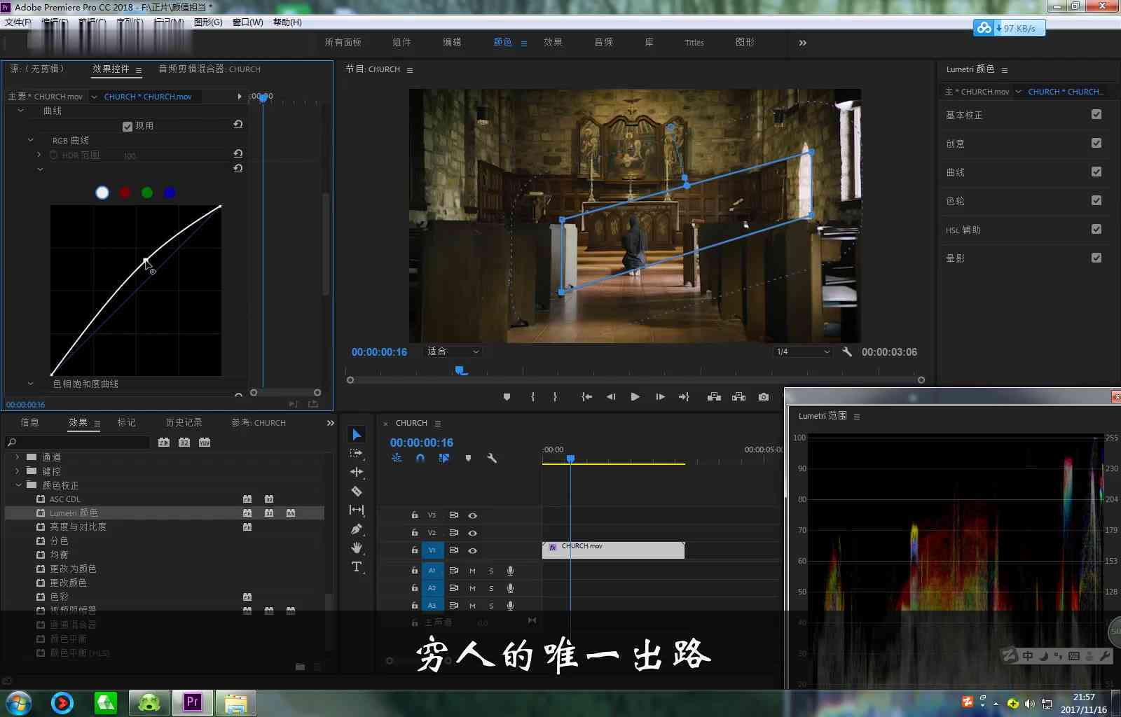Click the Extract button
The width and height of the screenshot is (1121, 717).
click(738, 396)
